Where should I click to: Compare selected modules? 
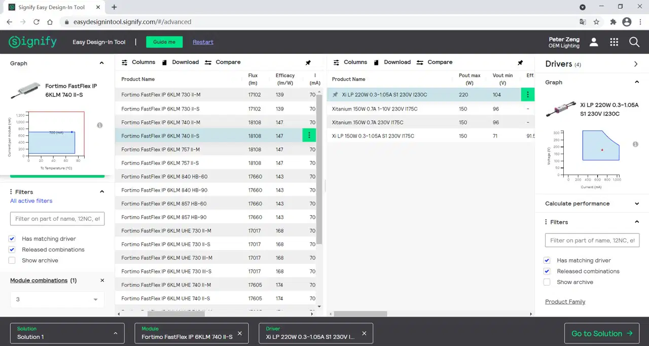coord(223,62)
